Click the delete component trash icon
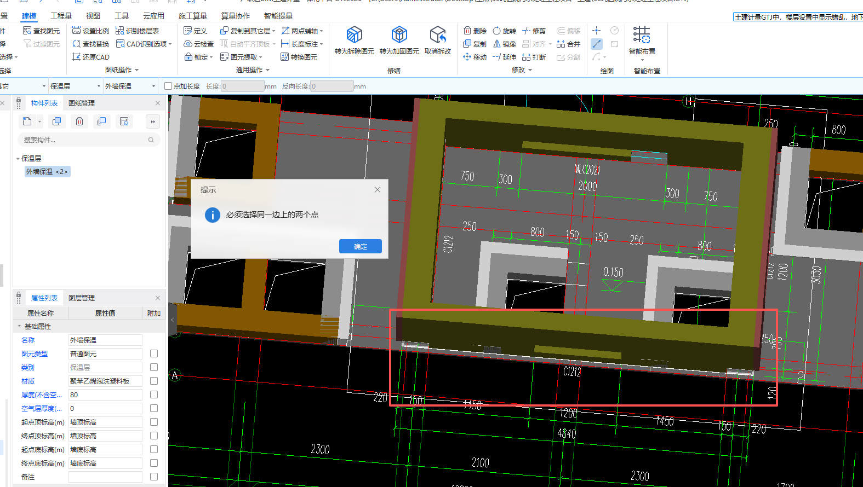 pyautogui.click(x=79, y=121)
